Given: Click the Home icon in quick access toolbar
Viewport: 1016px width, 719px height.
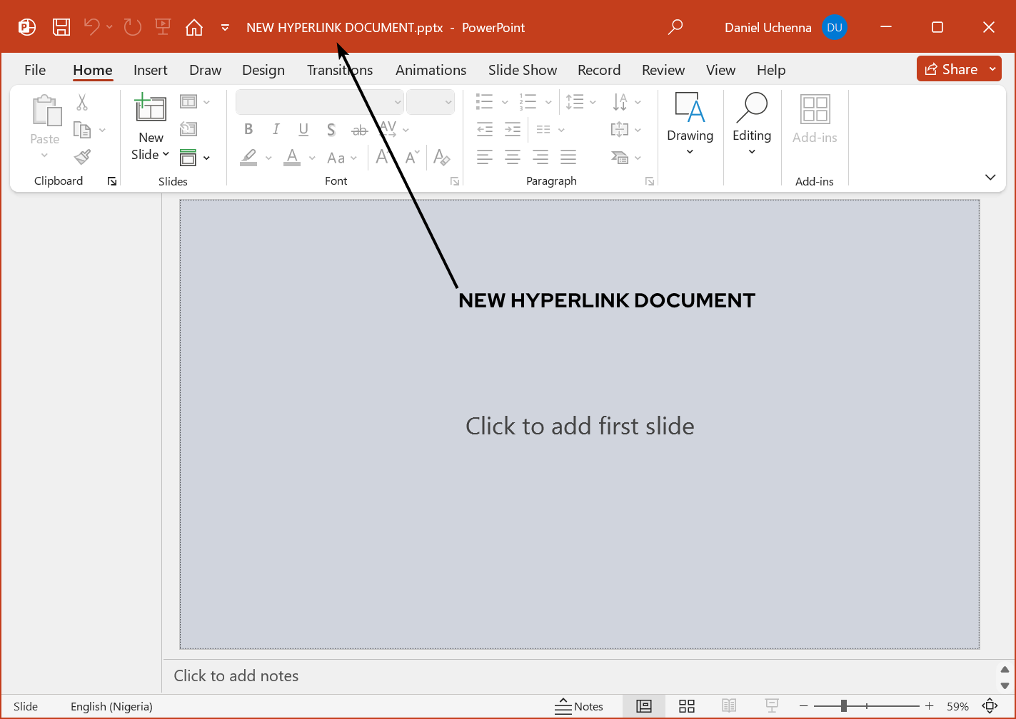Looking at the screenshot, I should (194, 28).
